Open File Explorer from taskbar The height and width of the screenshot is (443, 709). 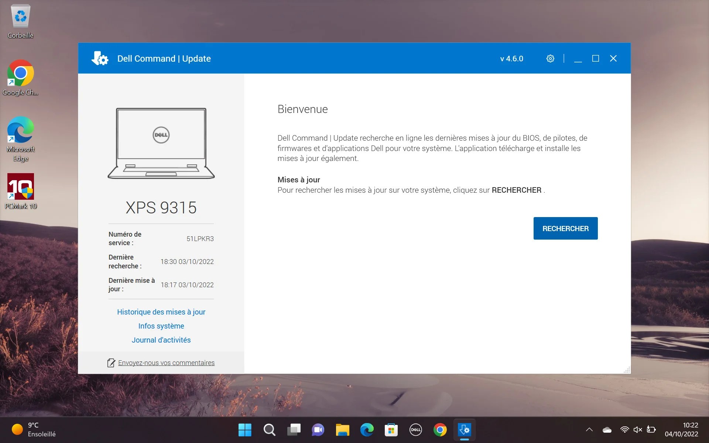(x=342, y=430)
